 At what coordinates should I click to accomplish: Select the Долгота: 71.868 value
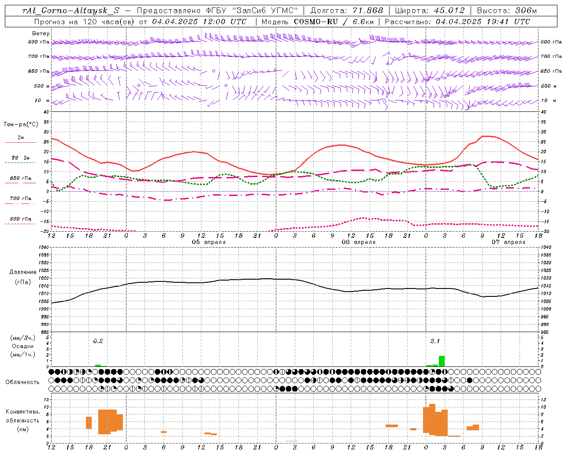pos(347,11)
